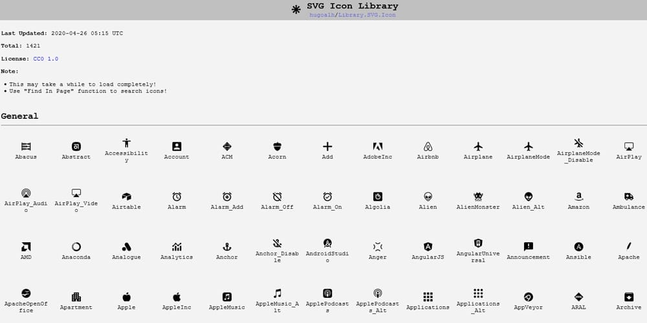
Task: Select the AppVeyor icon
Action: click(x=529, y=297)
